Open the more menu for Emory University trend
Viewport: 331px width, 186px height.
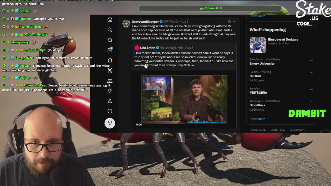coord(312,60)
